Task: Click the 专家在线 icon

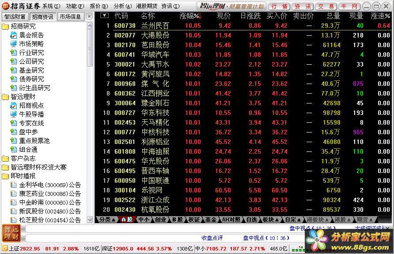Action: 13,123
